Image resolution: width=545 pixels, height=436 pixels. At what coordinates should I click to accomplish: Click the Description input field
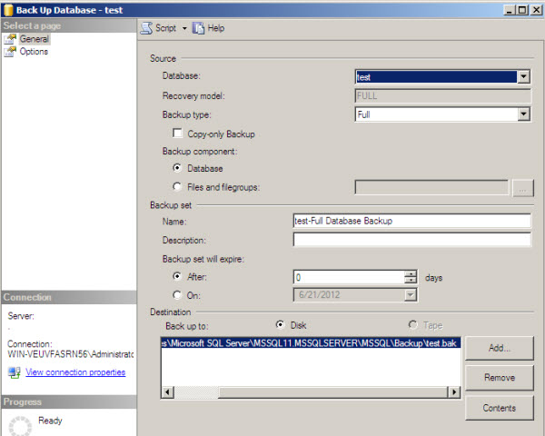[411, 240]
